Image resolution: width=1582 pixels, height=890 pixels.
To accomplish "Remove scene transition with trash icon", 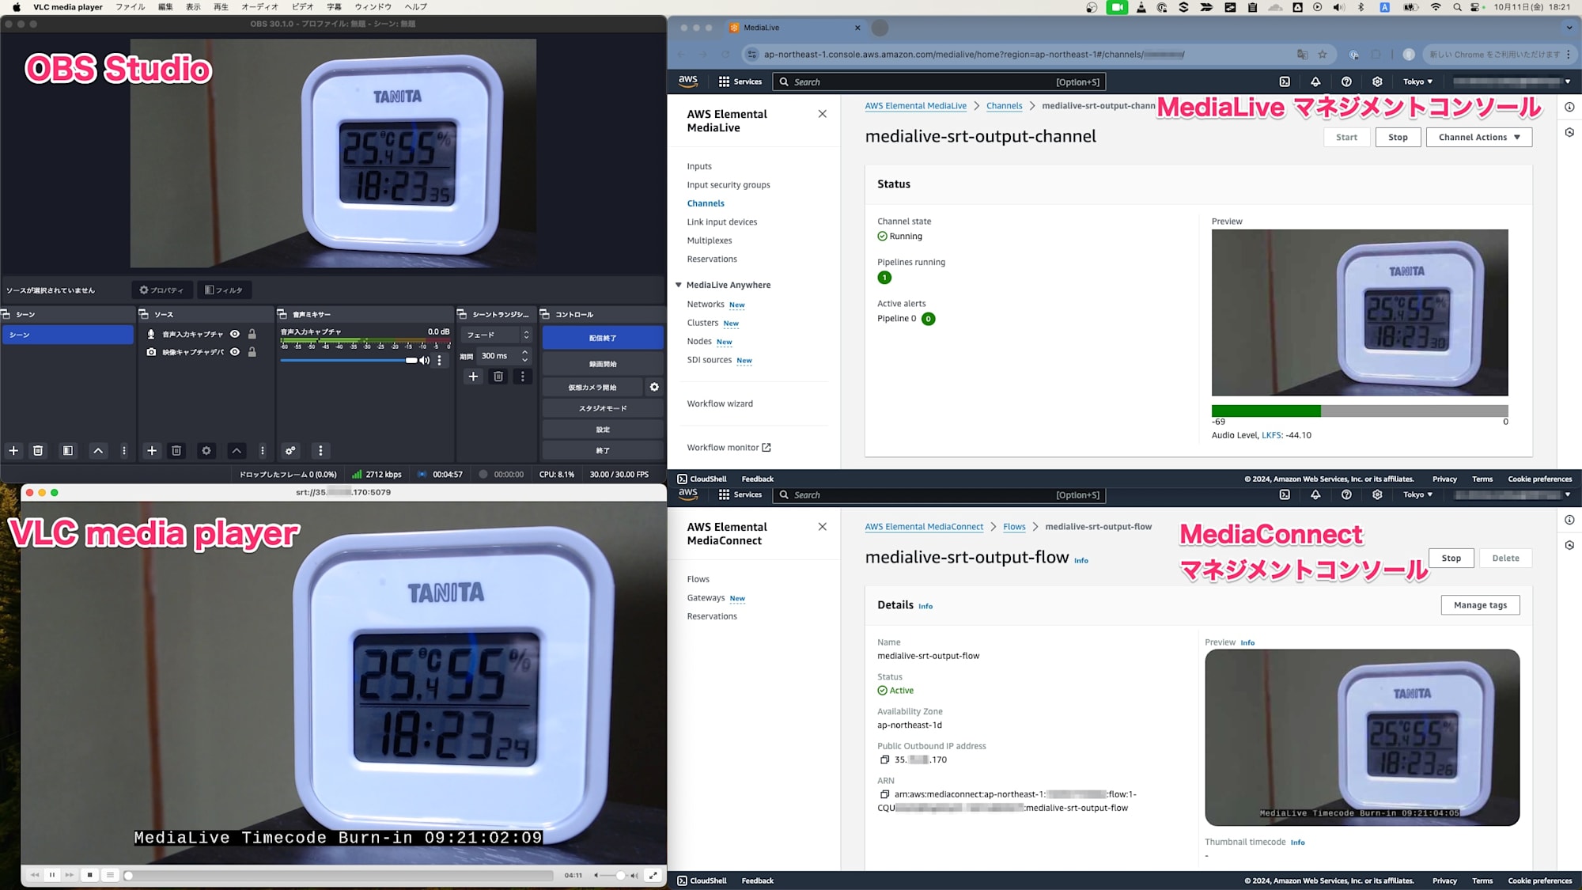I will click(x=498, y=377).
